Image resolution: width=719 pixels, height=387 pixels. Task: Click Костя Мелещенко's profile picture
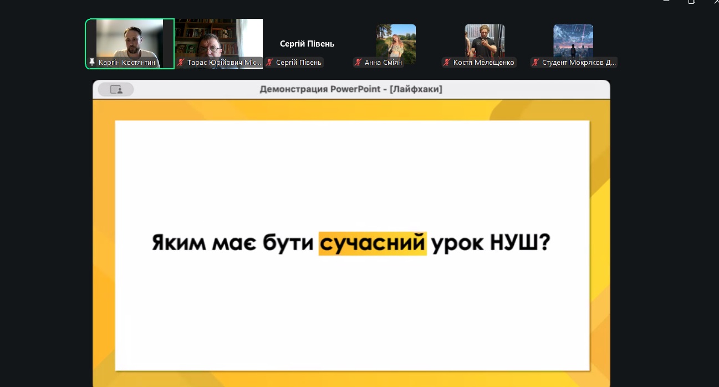pyautogui.click(x=485, y=41)
